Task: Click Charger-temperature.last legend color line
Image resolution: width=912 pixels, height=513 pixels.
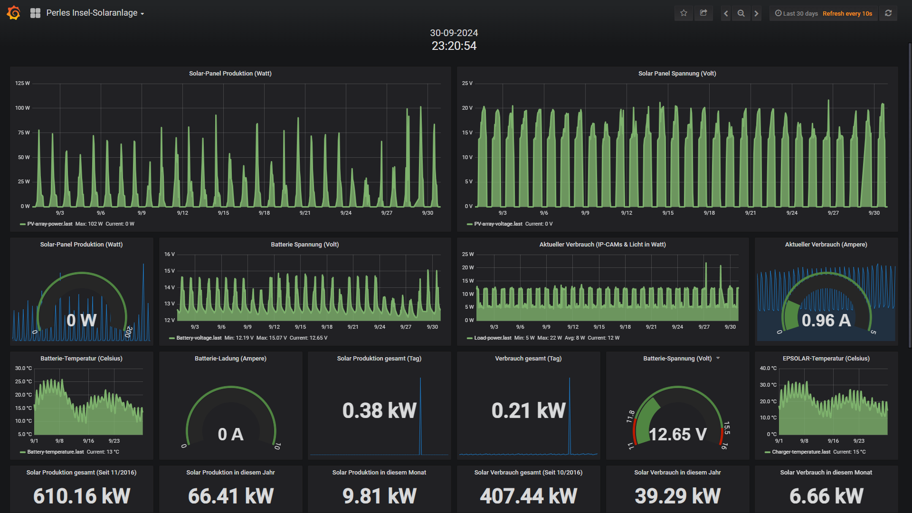Action: tap(767, 452)
